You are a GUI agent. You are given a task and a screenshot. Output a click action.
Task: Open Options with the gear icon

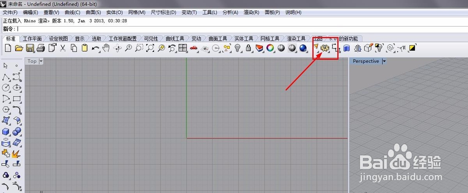tap(324, 48)
